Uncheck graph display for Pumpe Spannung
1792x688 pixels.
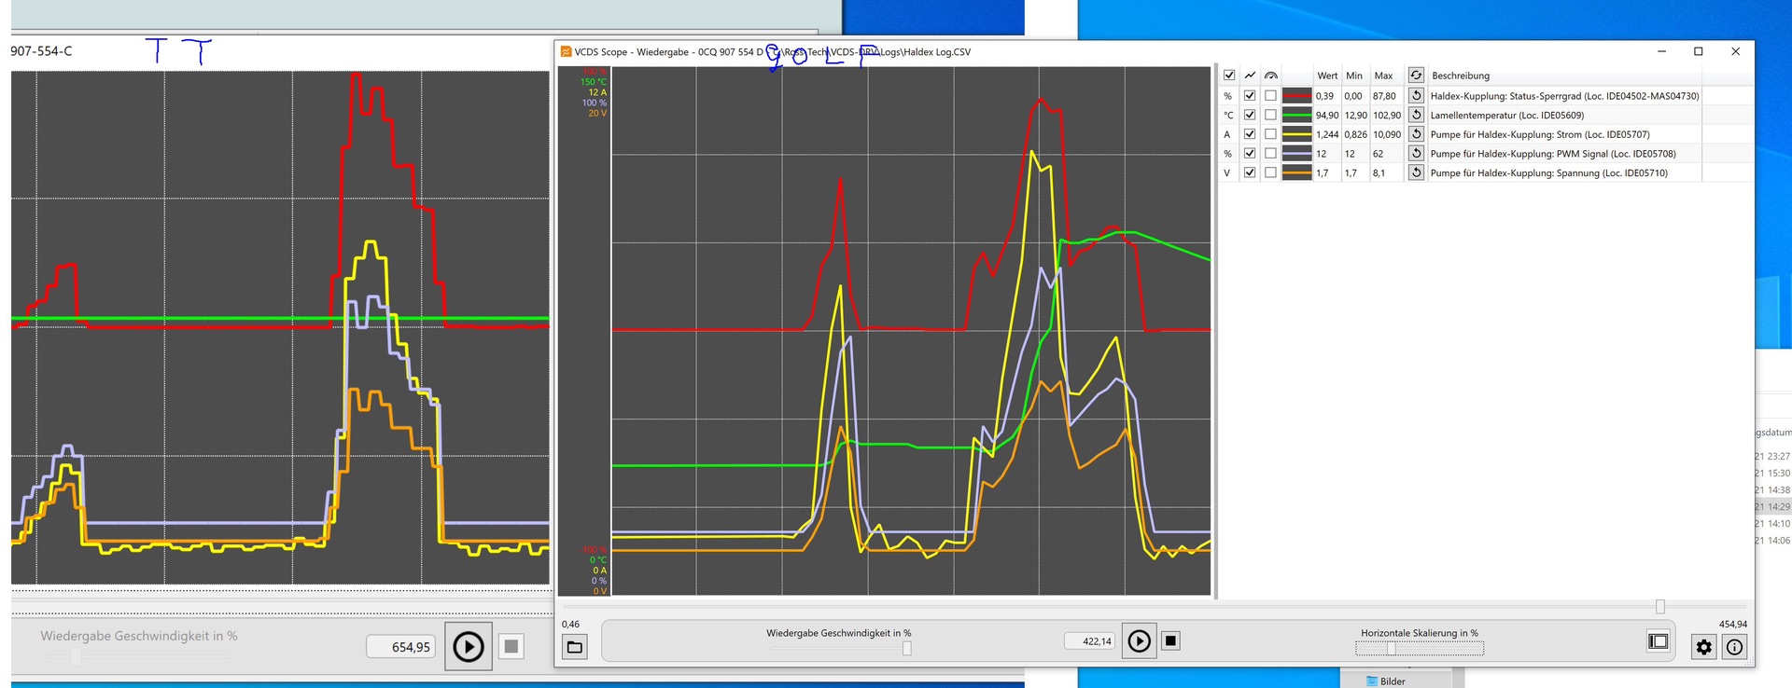click(1250, 172)
